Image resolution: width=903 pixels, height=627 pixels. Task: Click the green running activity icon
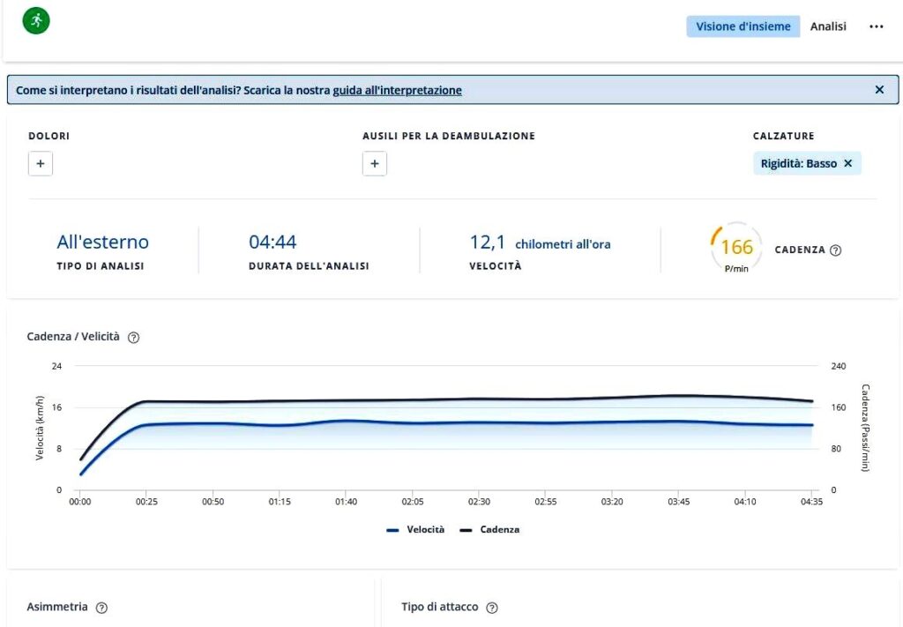[36, 21]
